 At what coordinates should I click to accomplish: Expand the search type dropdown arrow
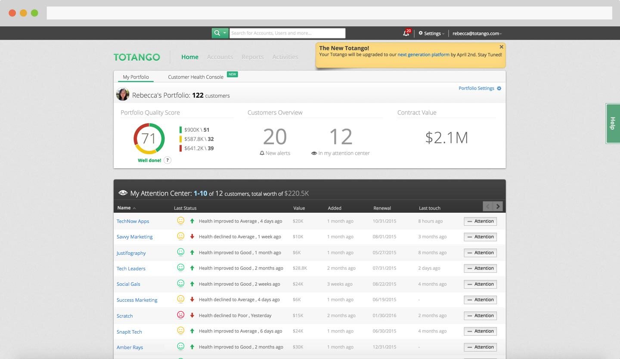pyautogui.click(x=225, y=33)
